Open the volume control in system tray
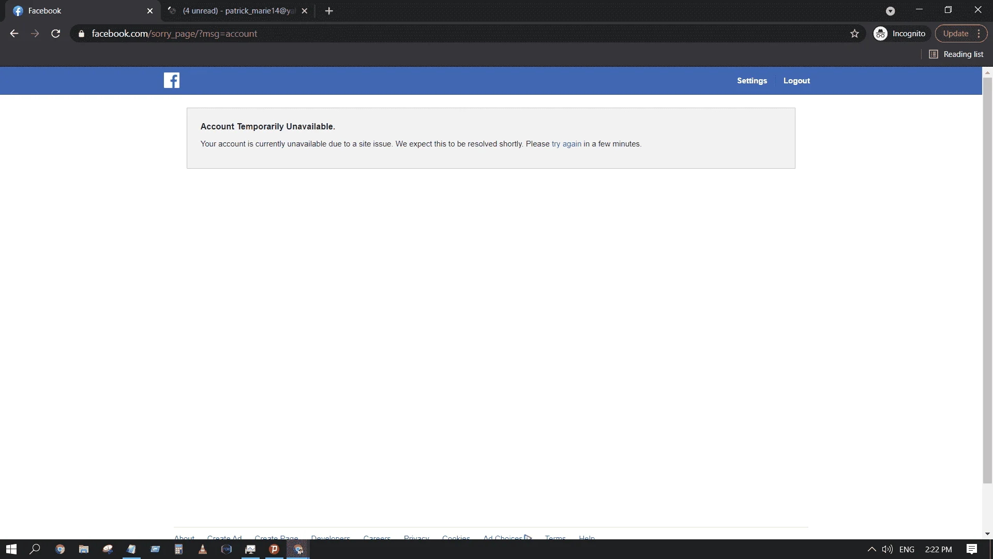Screen dimensions: 993x559 (x=887, y=549)
